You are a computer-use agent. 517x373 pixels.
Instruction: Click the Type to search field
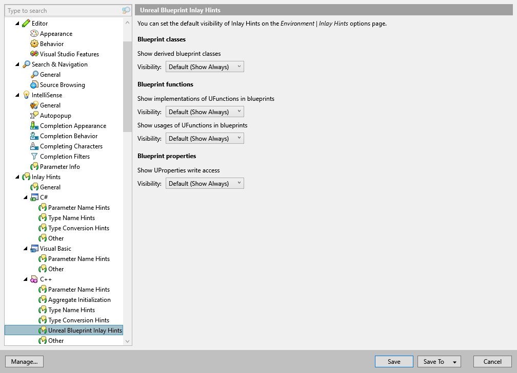[64, 11]
